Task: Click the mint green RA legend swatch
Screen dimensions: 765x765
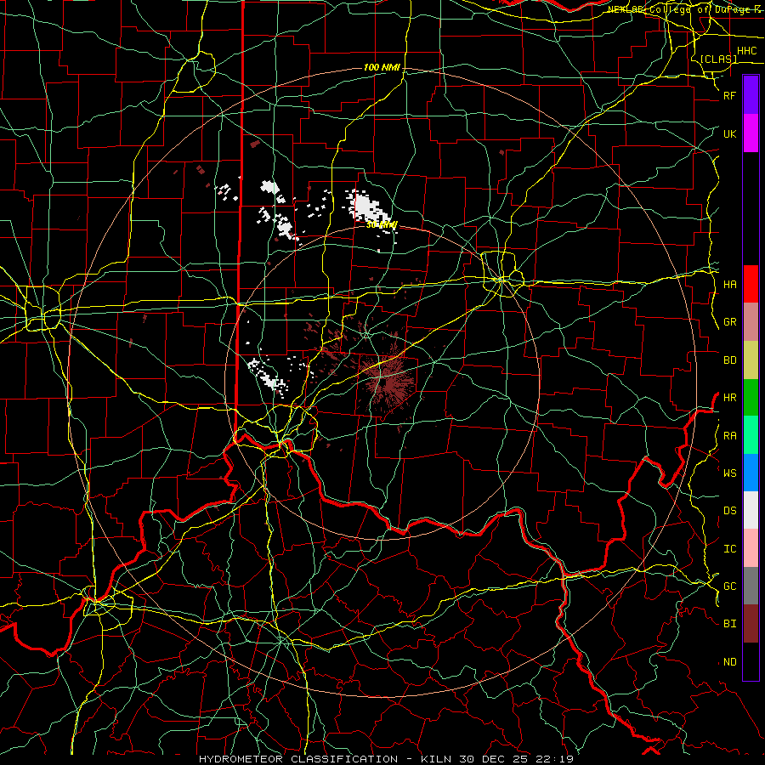Action: [751, 435]
